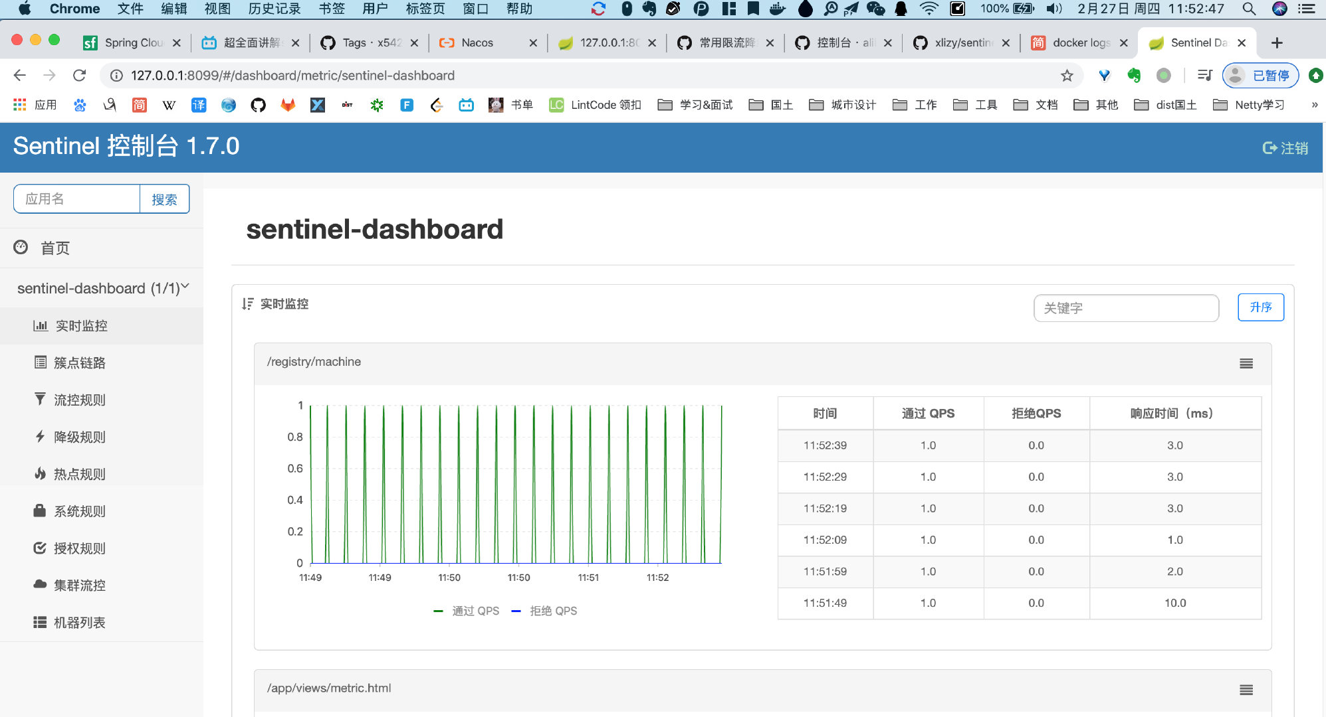
Task: Open Spotlight search in the menu bar
Action: [1249, 9]
